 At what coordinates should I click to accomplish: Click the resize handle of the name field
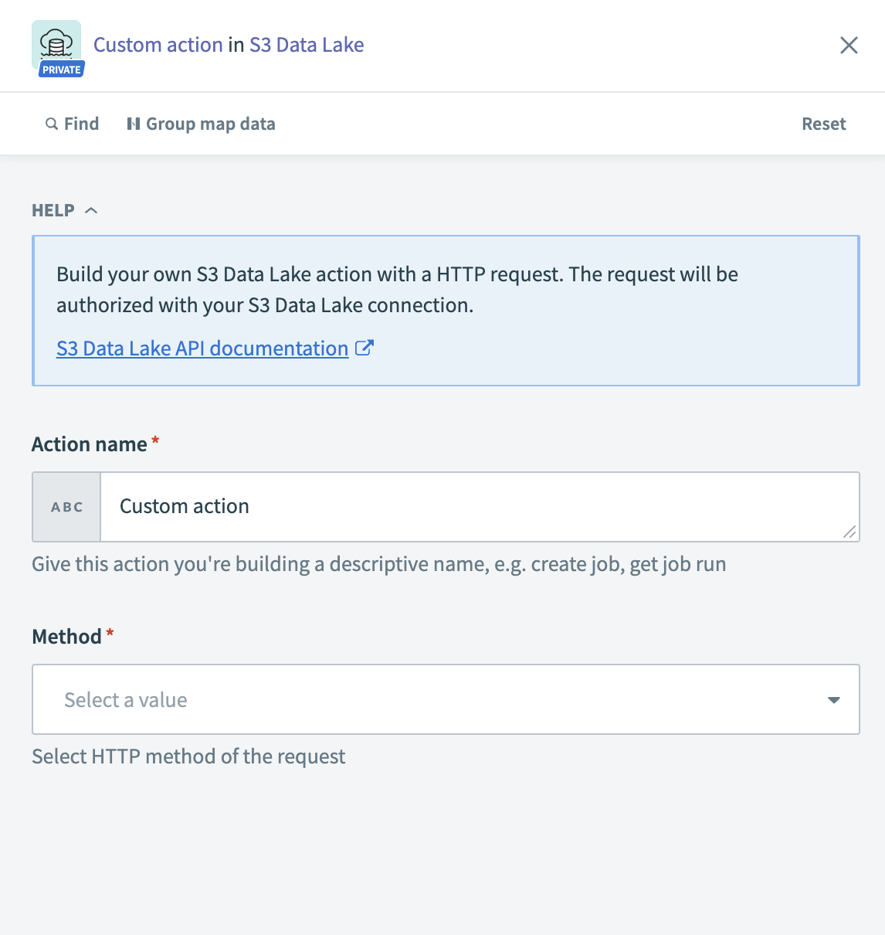pos(850,532)
